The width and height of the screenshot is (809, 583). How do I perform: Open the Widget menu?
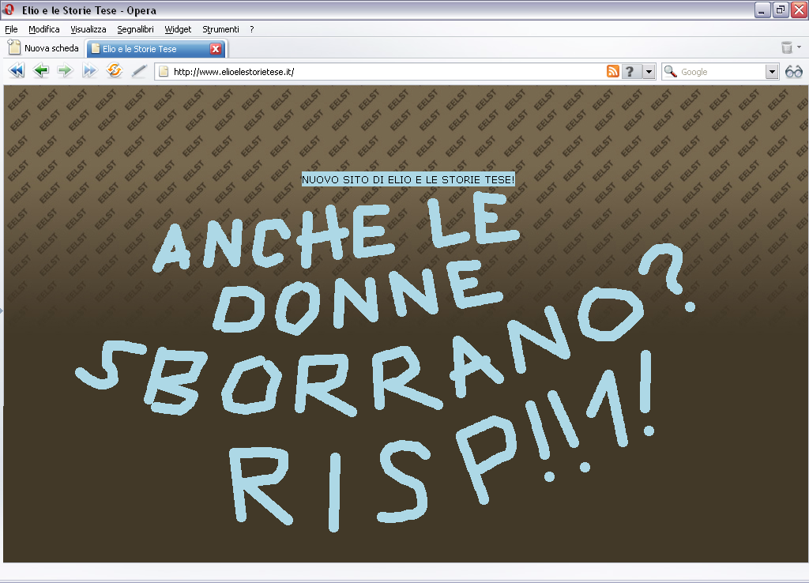click(178, 29)
